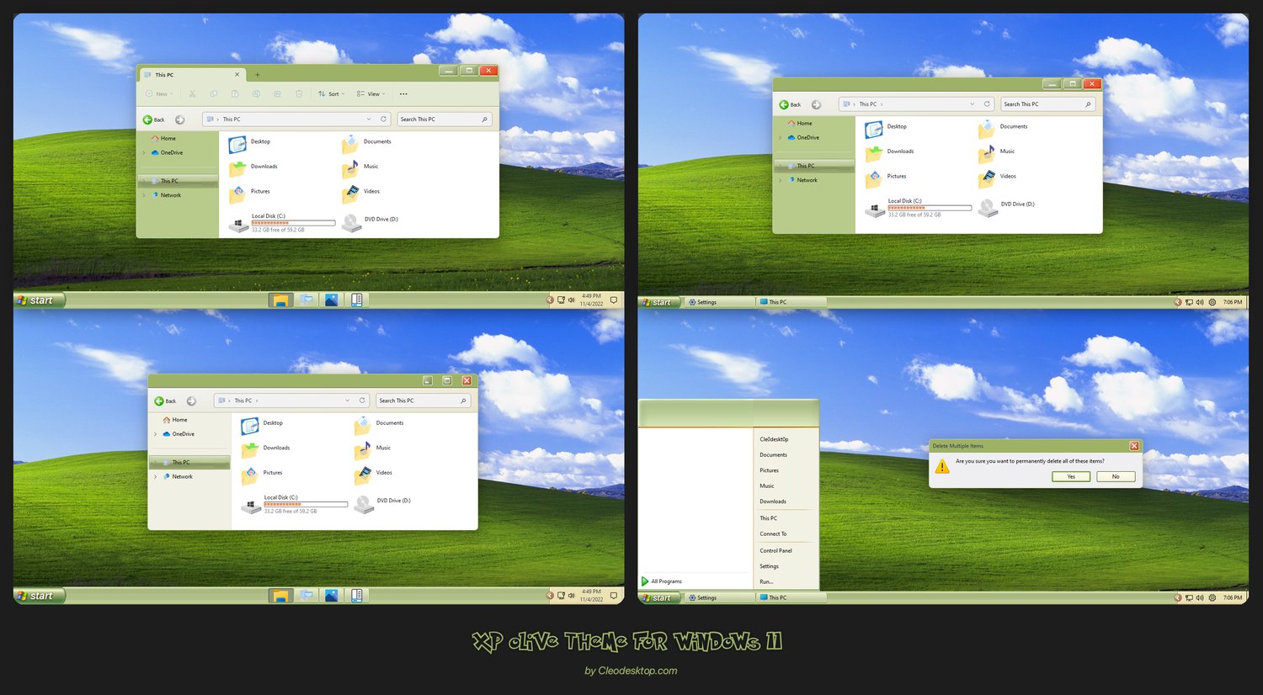Screen dimensions: 1263x695
Task: Open the Sort dropdown in Explorer toolbar
Action: tap(332, 94)
